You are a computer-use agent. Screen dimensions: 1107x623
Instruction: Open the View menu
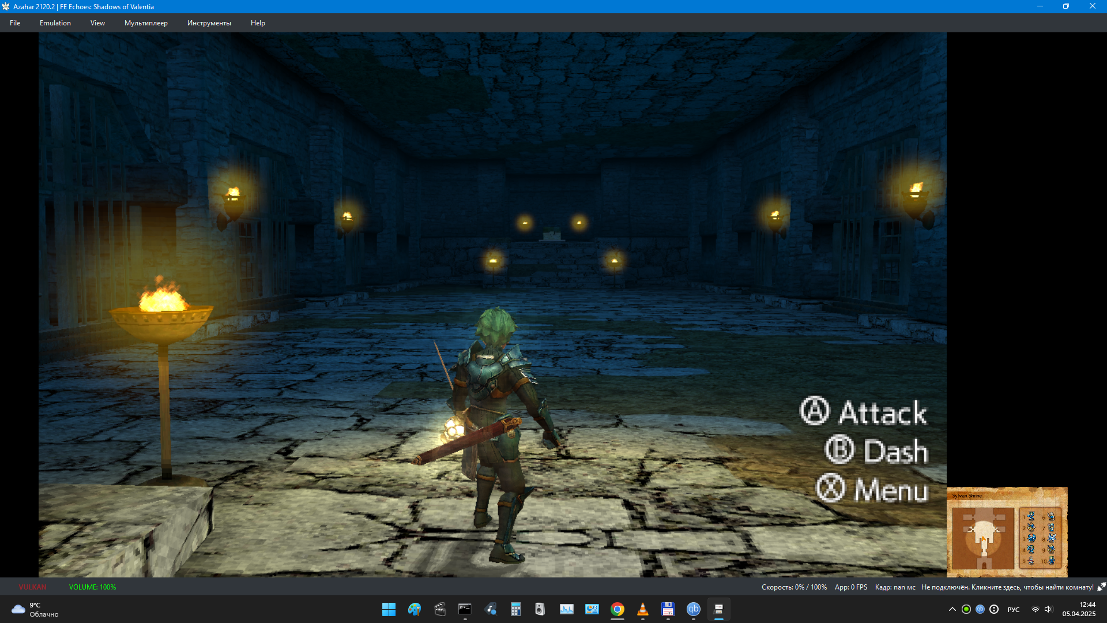tap(97, 23)
